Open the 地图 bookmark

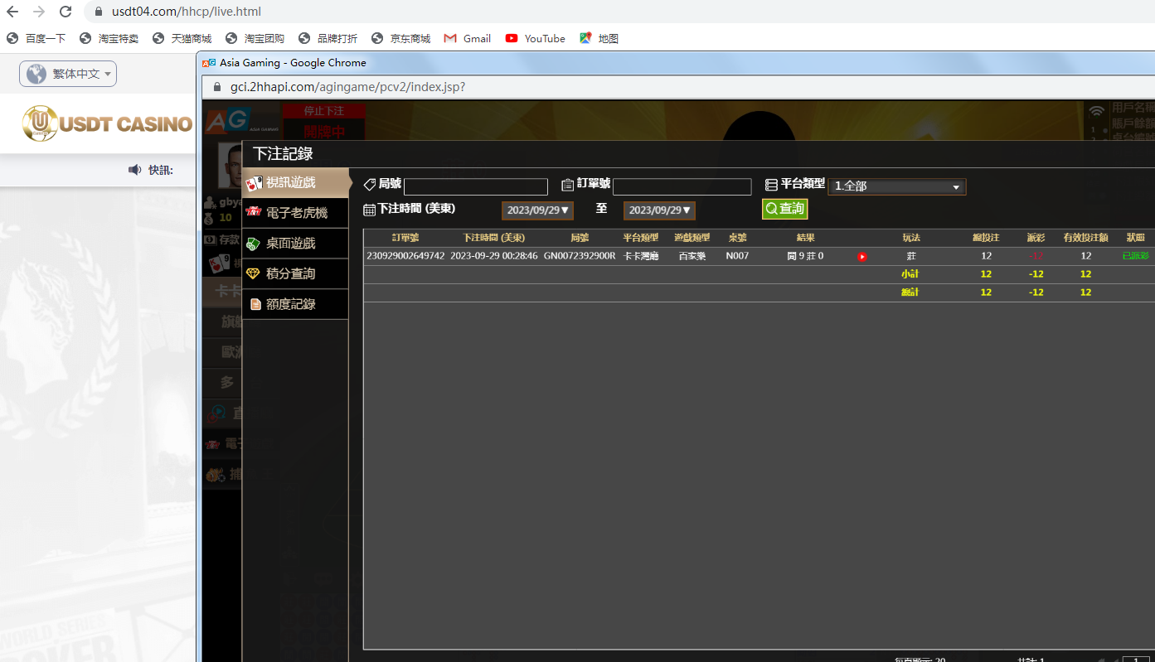[x=599, y=38]
